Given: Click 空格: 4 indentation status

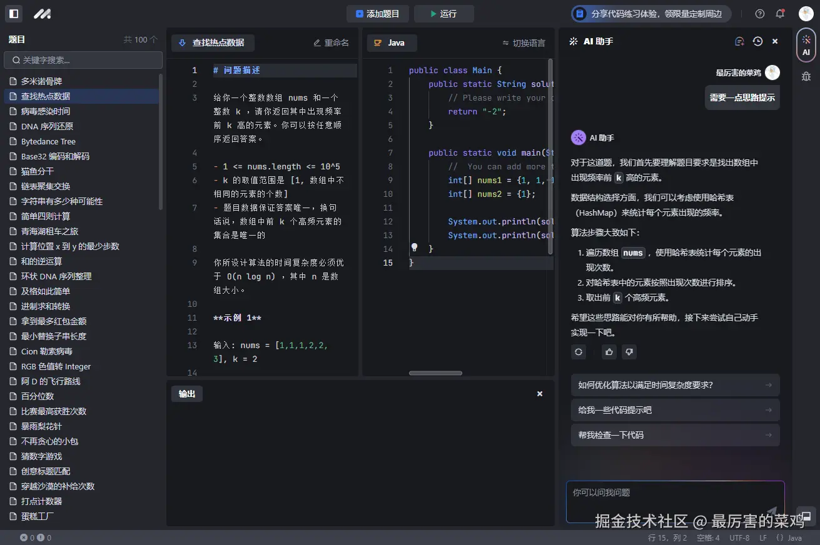Looking at the screenshot, I should 708,537.
